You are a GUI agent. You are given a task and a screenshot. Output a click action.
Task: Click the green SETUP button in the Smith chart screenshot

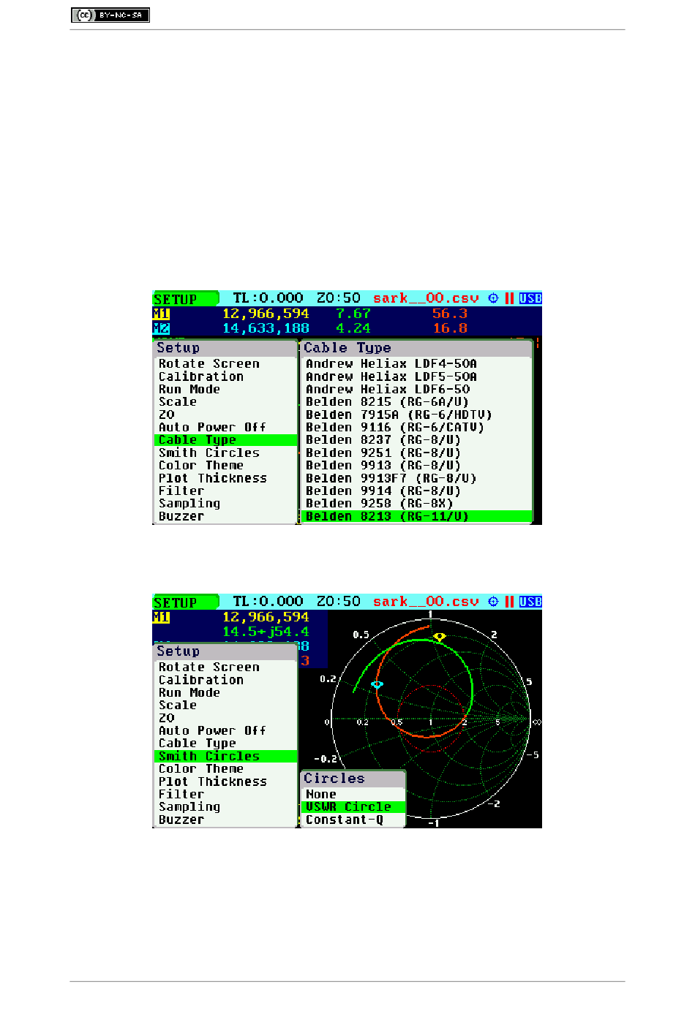pyautogui.click(x=185, y=602)
